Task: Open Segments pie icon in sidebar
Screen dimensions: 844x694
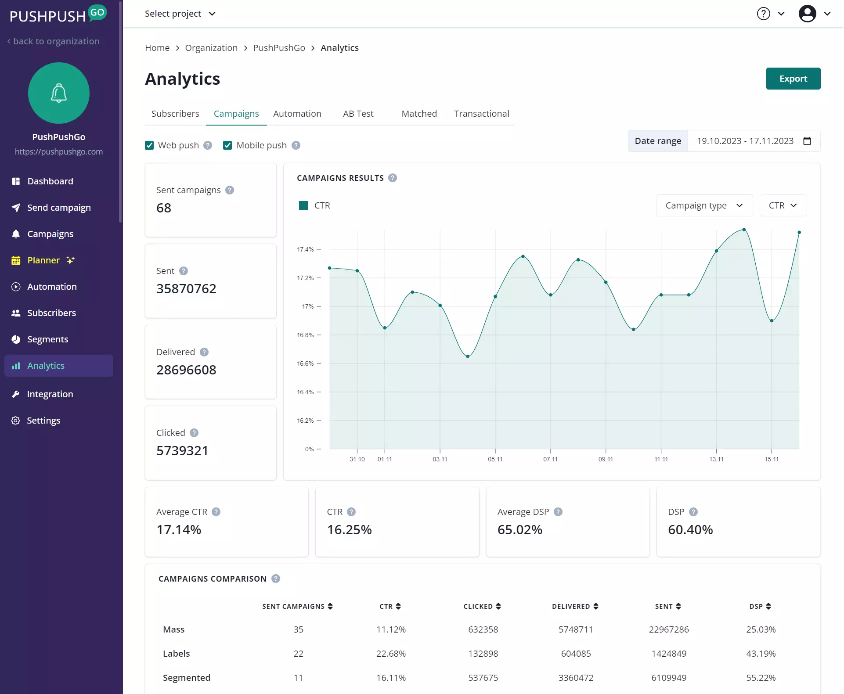Action: click(16, 339)
